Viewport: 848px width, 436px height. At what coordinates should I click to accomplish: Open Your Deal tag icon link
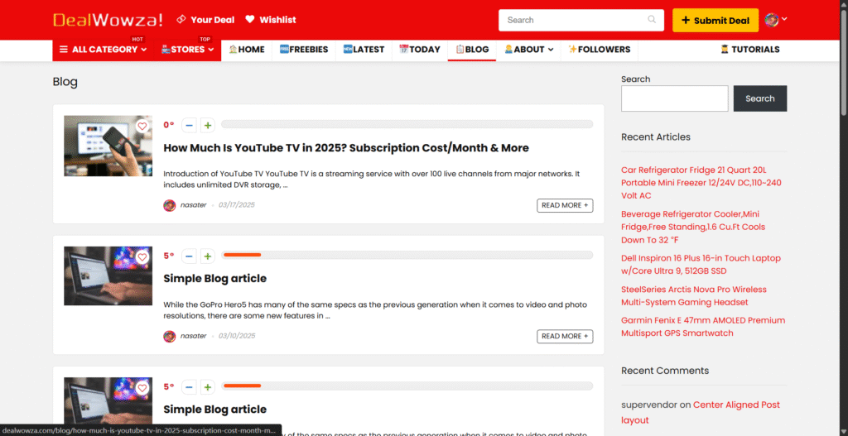[x=181, y=19]
